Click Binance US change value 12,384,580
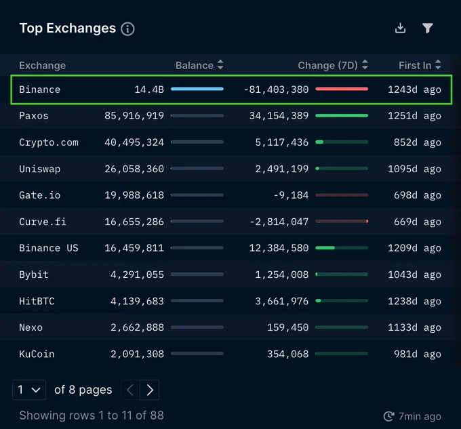Image resolution: width=461 pixels, height=429 pixels. coord(279,248)
